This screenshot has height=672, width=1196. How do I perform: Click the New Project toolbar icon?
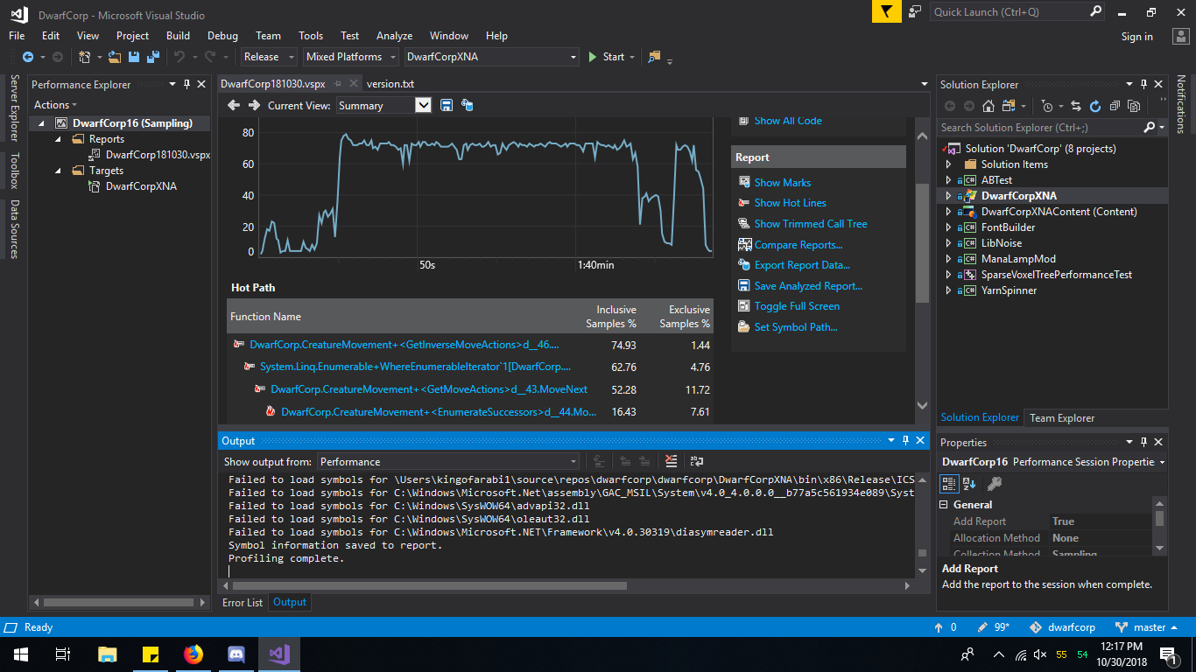pos(85,57)
